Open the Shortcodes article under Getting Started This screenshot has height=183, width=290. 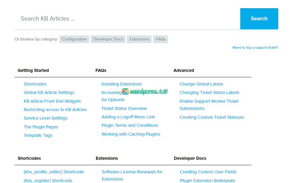pos(35,84)
